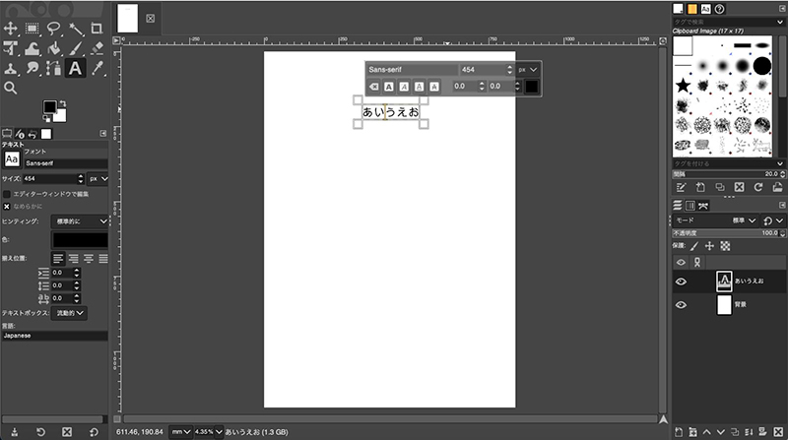The height and width of the screenshot is (440, 788).
Task: Close the image tab with X
Action: coord(151,19)
